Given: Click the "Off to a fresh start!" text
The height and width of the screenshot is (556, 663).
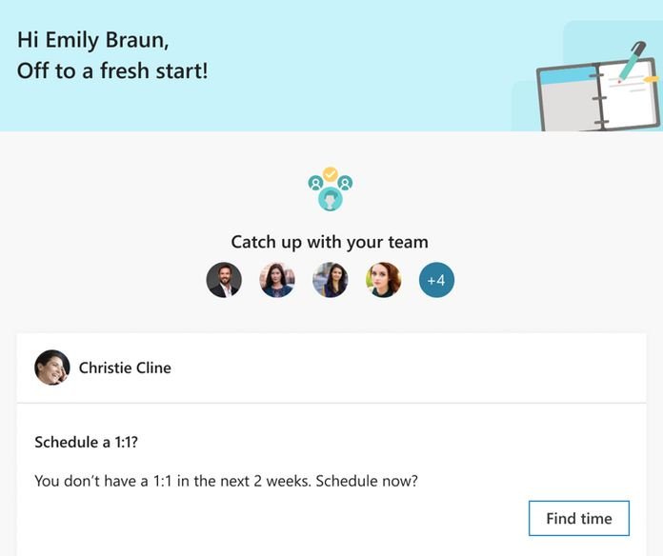Looking at the screenshot, I should click(112, 70).
